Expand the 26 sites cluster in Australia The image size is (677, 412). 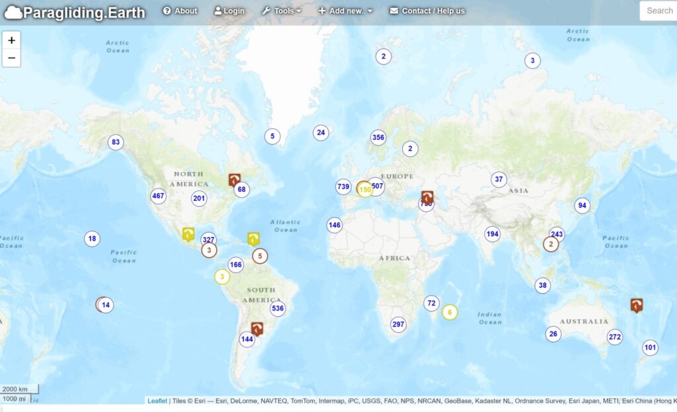coord(553,334)
